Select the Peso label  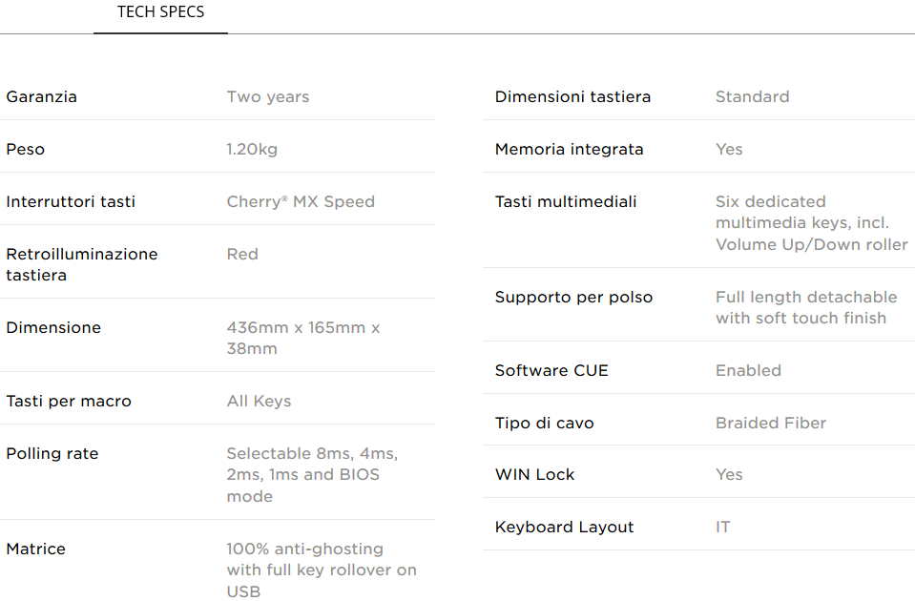(x=25, y=150)
